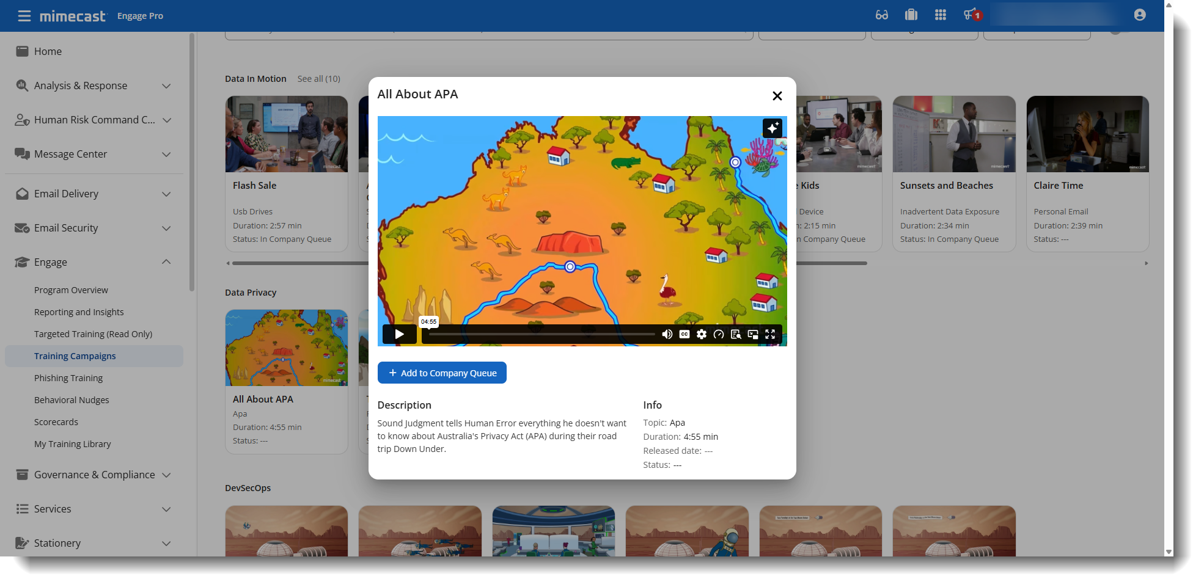1204x587 pixels.
Task: Expand Email Delivery chevron
Action: (166, 194)
